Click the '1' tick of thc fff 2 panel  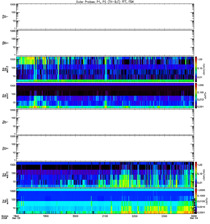[x=15, y=160]
